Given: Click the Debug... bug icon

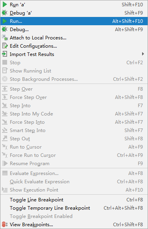Looking at the screenshot, I should (x=5, y=29).
